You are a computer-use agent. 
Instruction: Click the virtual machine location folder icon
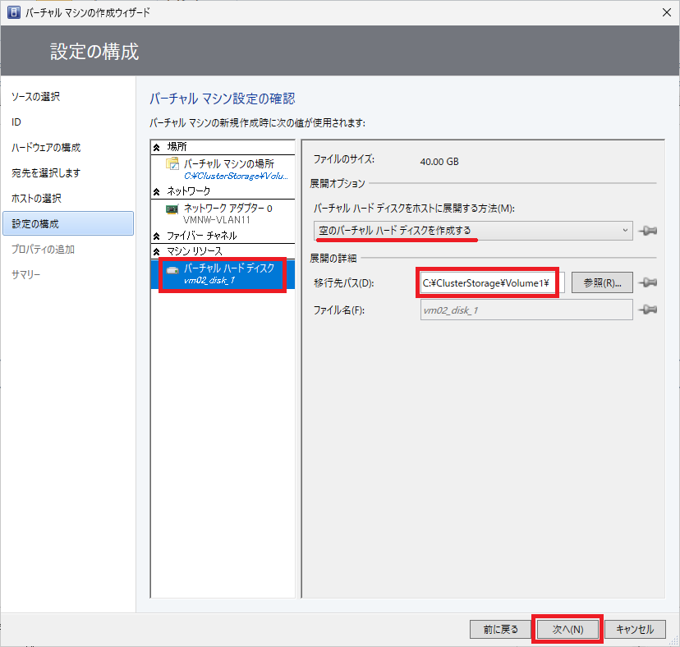(x=172, y=164)
